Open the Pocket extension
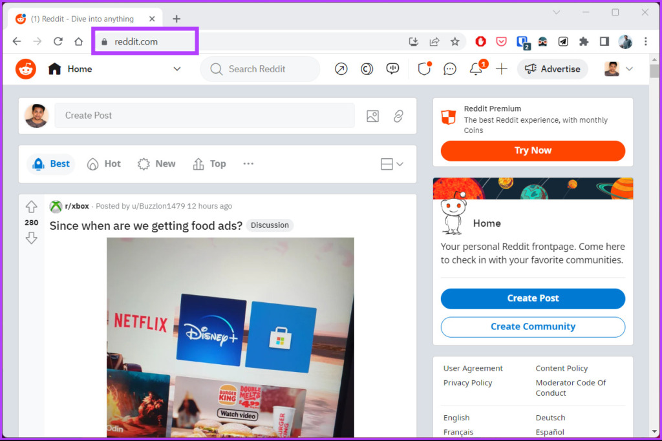Image resolution: width=662 pixels, height=441 pixels. point(501,41)
